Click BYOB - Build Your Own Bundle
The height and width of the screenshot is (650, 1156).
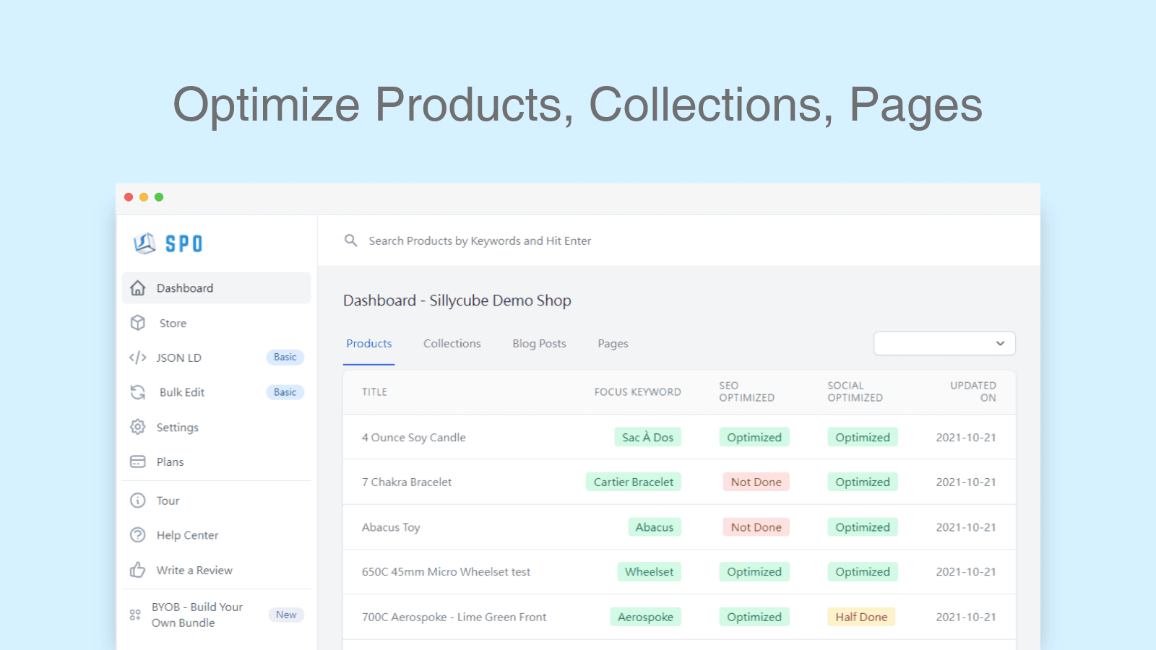(196, 615)
